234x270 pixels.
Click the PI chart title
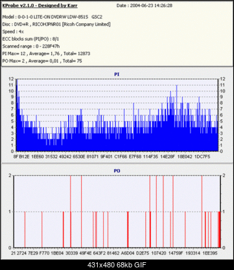pos(117,74)
